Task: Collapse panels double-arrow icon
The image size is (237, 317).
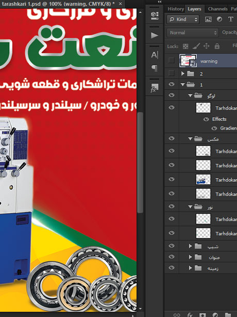Action: pos(160,2)
